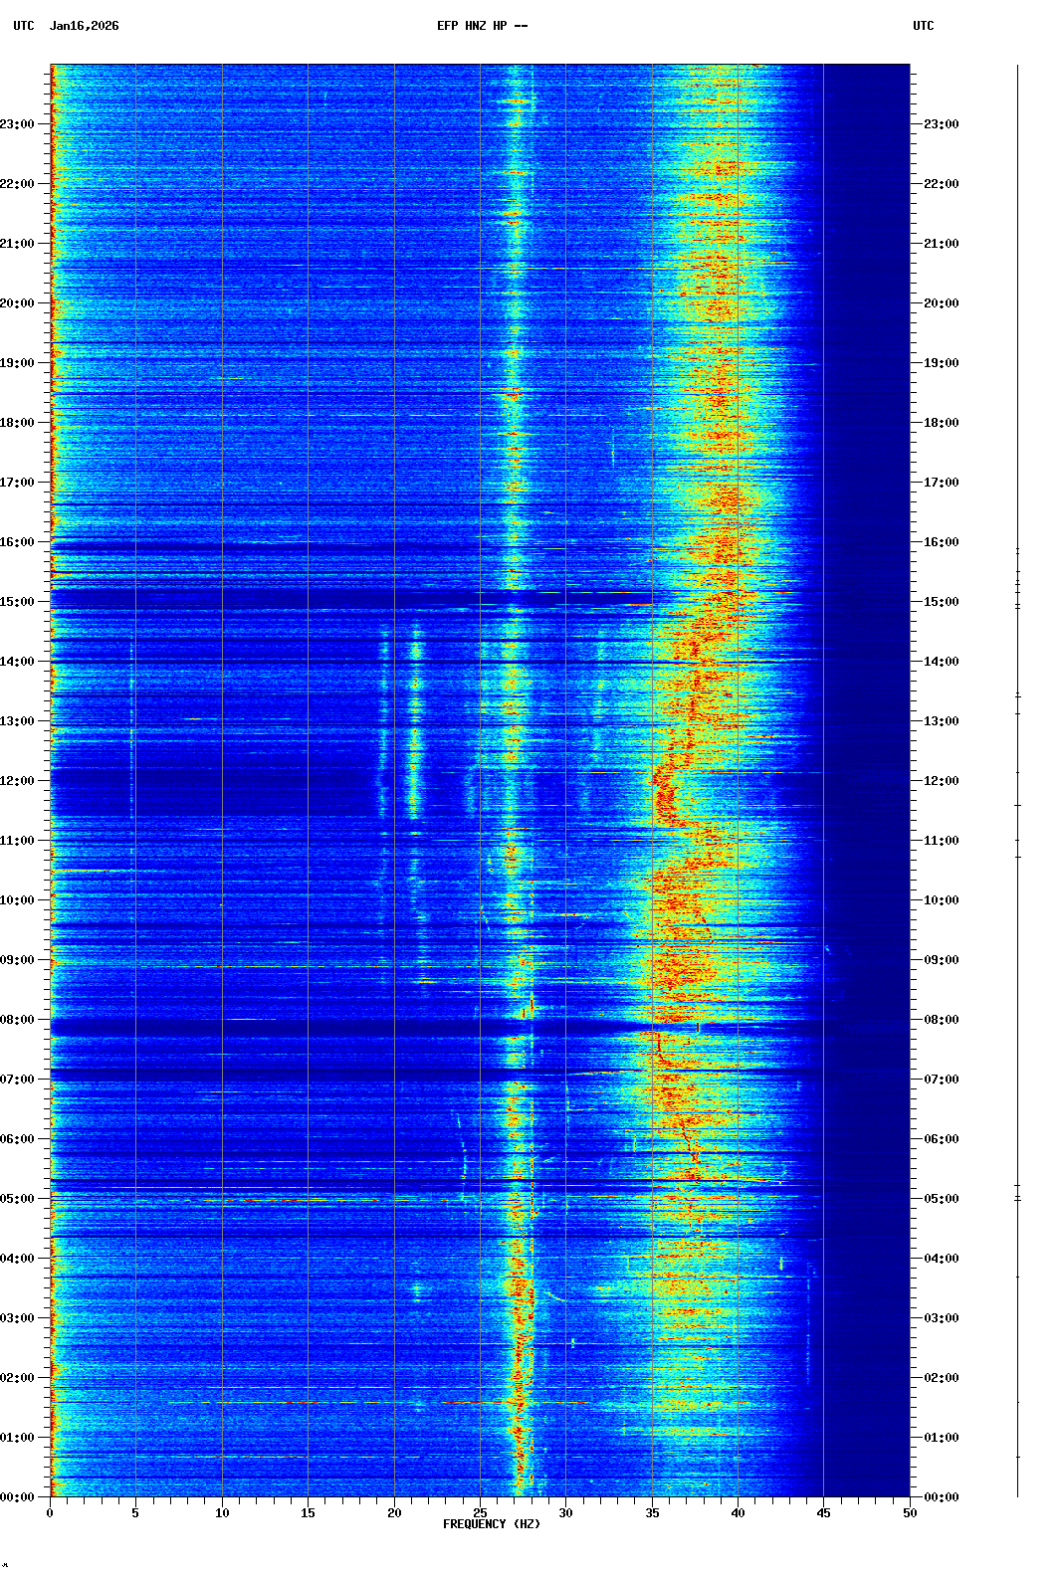The height and width of the screenshot is (1576, 1061).
Task: Click the 0 tick label on frequency axis
Action: (50, 1513)
